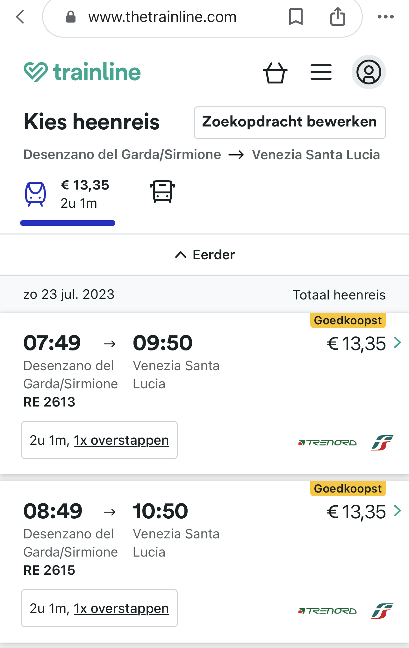Open price chevron for 07:49 journey

click(x=397, y=343)
